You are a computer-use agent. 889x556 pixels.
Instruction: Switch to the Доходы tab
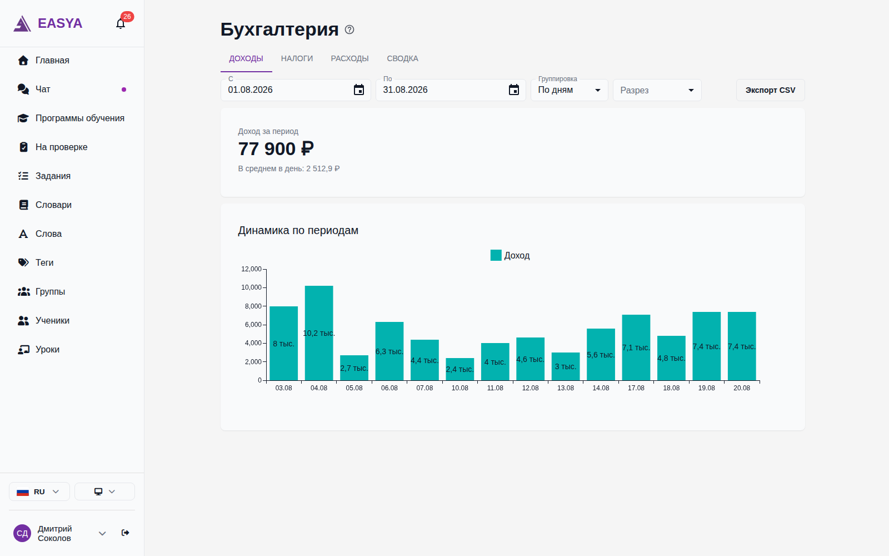[246, 58]
